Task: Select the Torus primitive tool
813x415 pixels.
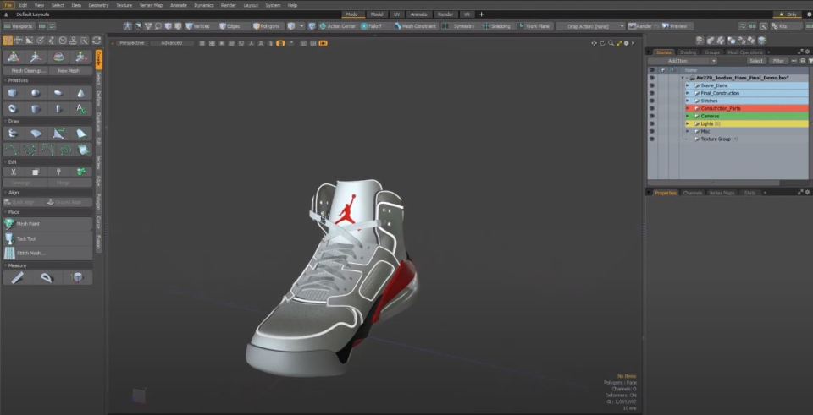Action: click(x=13, y=109)
